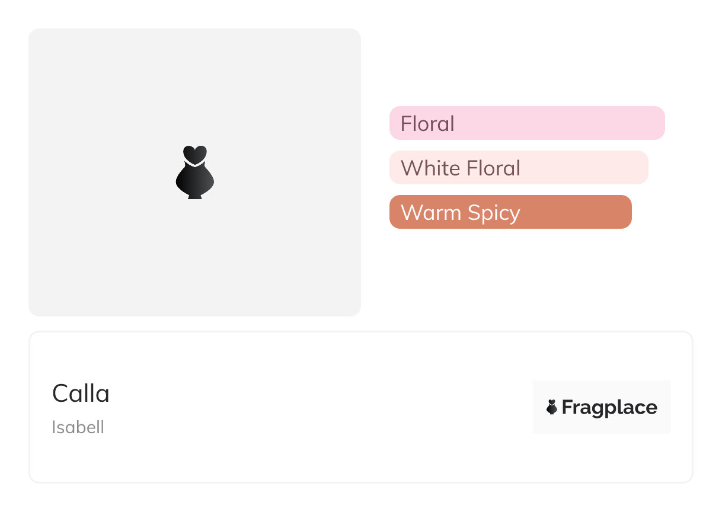The height and width of the screenshot is (512, 722).
Task: Click the empty middle of the Calla info card
Action: tap(320, 408)
